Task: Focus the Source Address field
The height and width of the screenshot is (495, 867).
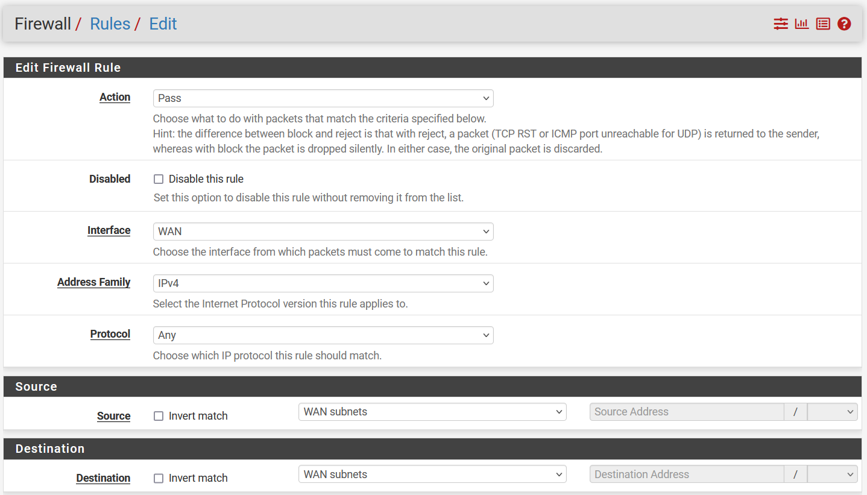Action: (x=687, y=412)
